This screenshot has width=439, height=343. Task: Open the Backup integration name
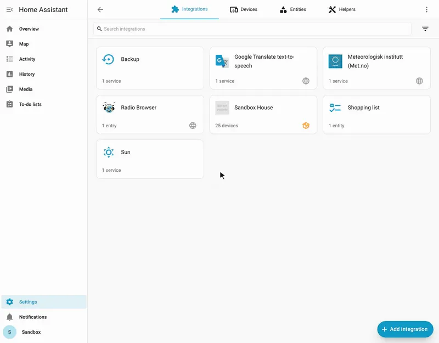coord(130,59)
